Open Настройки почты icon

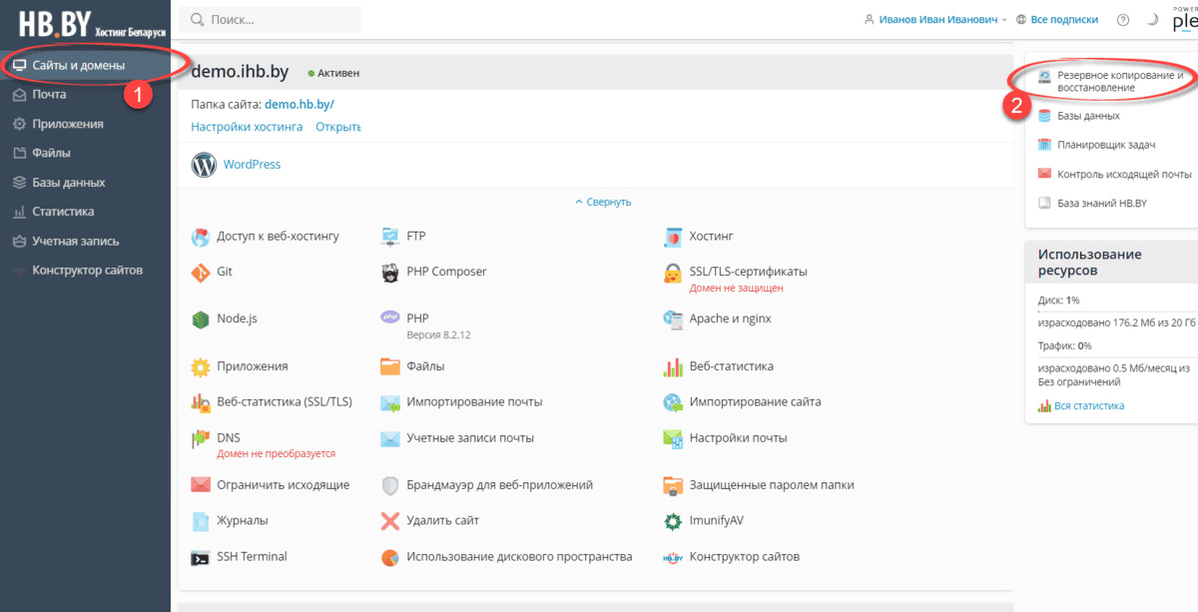click(673, 438)
